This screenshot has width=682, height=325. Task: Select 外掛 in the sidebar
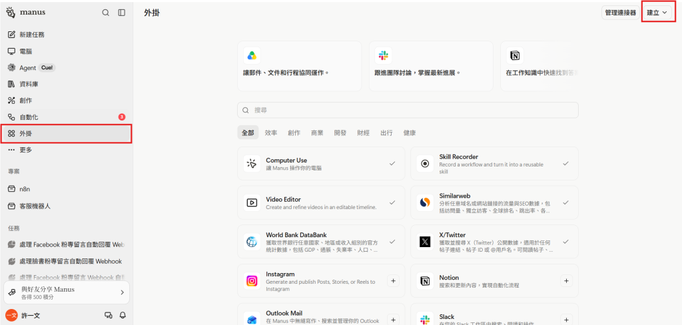(66, 134)
